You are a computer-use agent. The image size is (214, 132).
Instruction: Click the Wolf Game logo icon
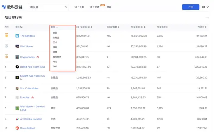pos(17,46)
